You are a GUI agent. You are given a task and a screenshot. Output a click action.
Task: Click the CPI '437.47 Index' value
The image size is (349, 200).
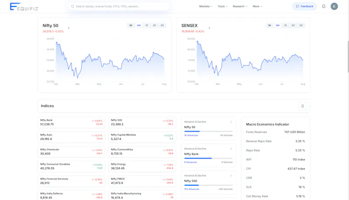[x=296, y=169]
